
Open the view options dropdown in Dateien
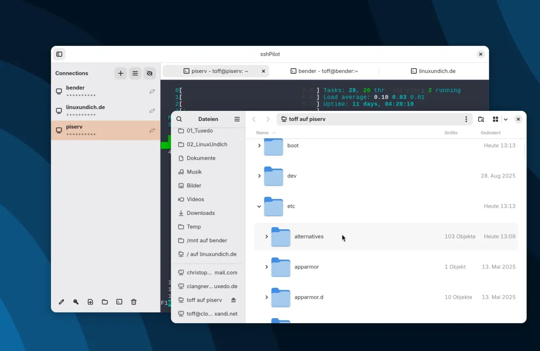tap(505, 119)
